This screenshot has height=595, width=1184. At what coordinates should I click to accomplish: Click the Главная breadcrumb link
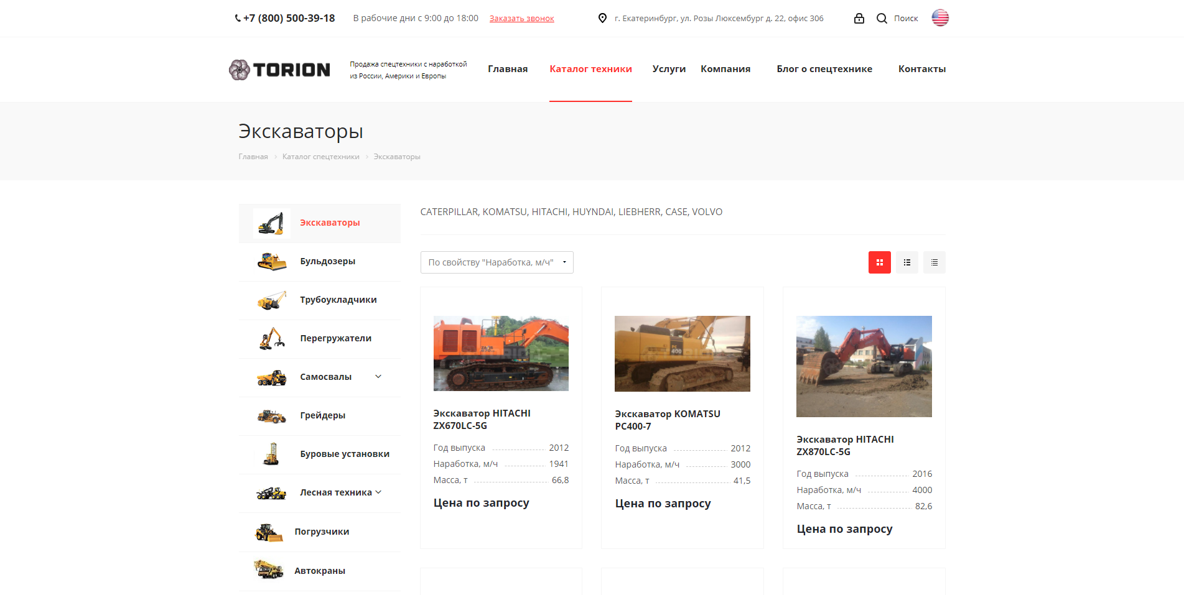253,157
